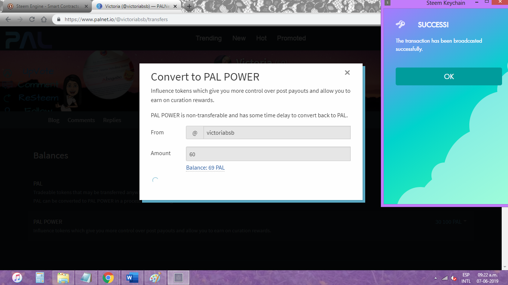The width and height of the screenshot is (508, 285).
Task: Click the Convert to PAL POWER heading
Action: click(x=205, y=77)
